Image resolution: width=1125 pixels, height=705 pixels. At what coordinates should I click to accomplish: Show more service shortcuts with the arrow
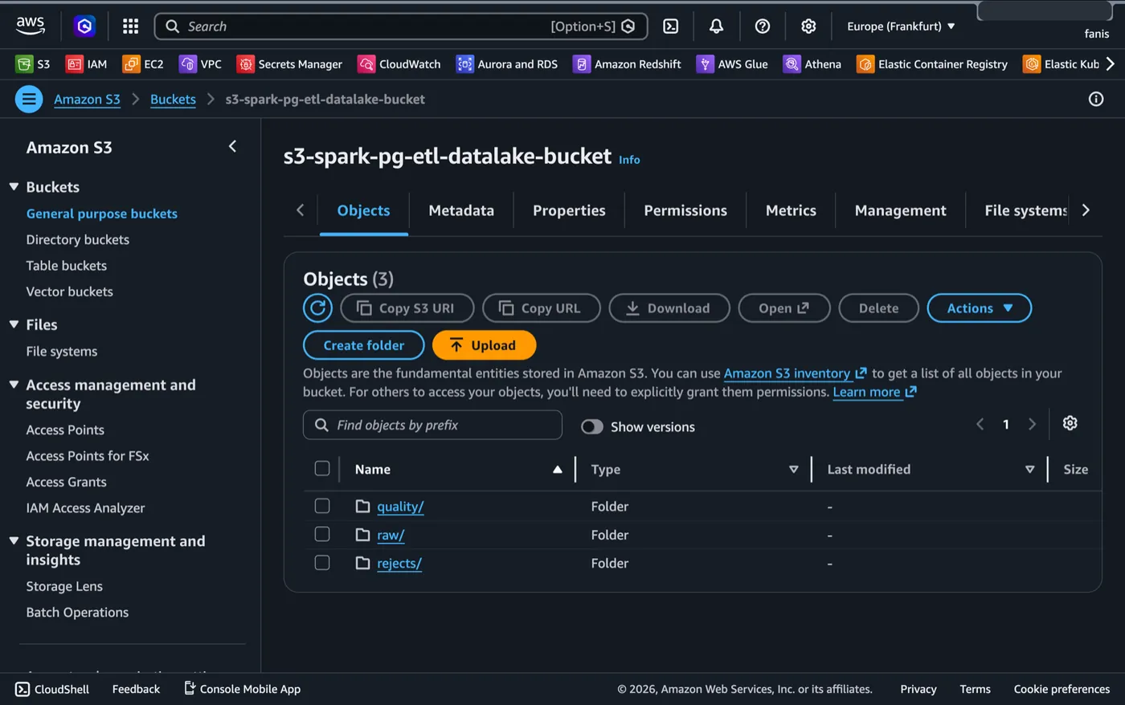[1110, 63]
